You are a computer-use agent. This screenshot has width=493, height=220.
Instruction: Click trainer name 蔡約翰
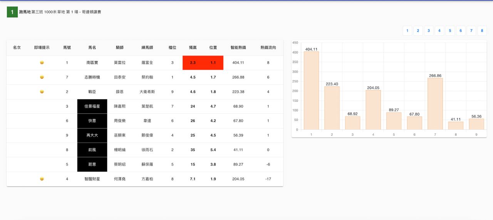[147, 77]
